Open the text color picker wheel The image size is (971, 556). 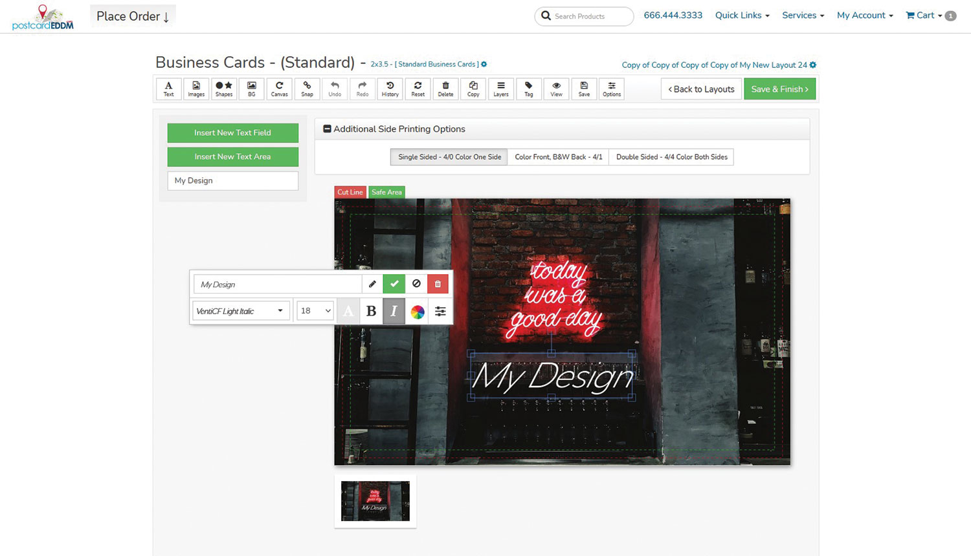click(x=418, y=311)
